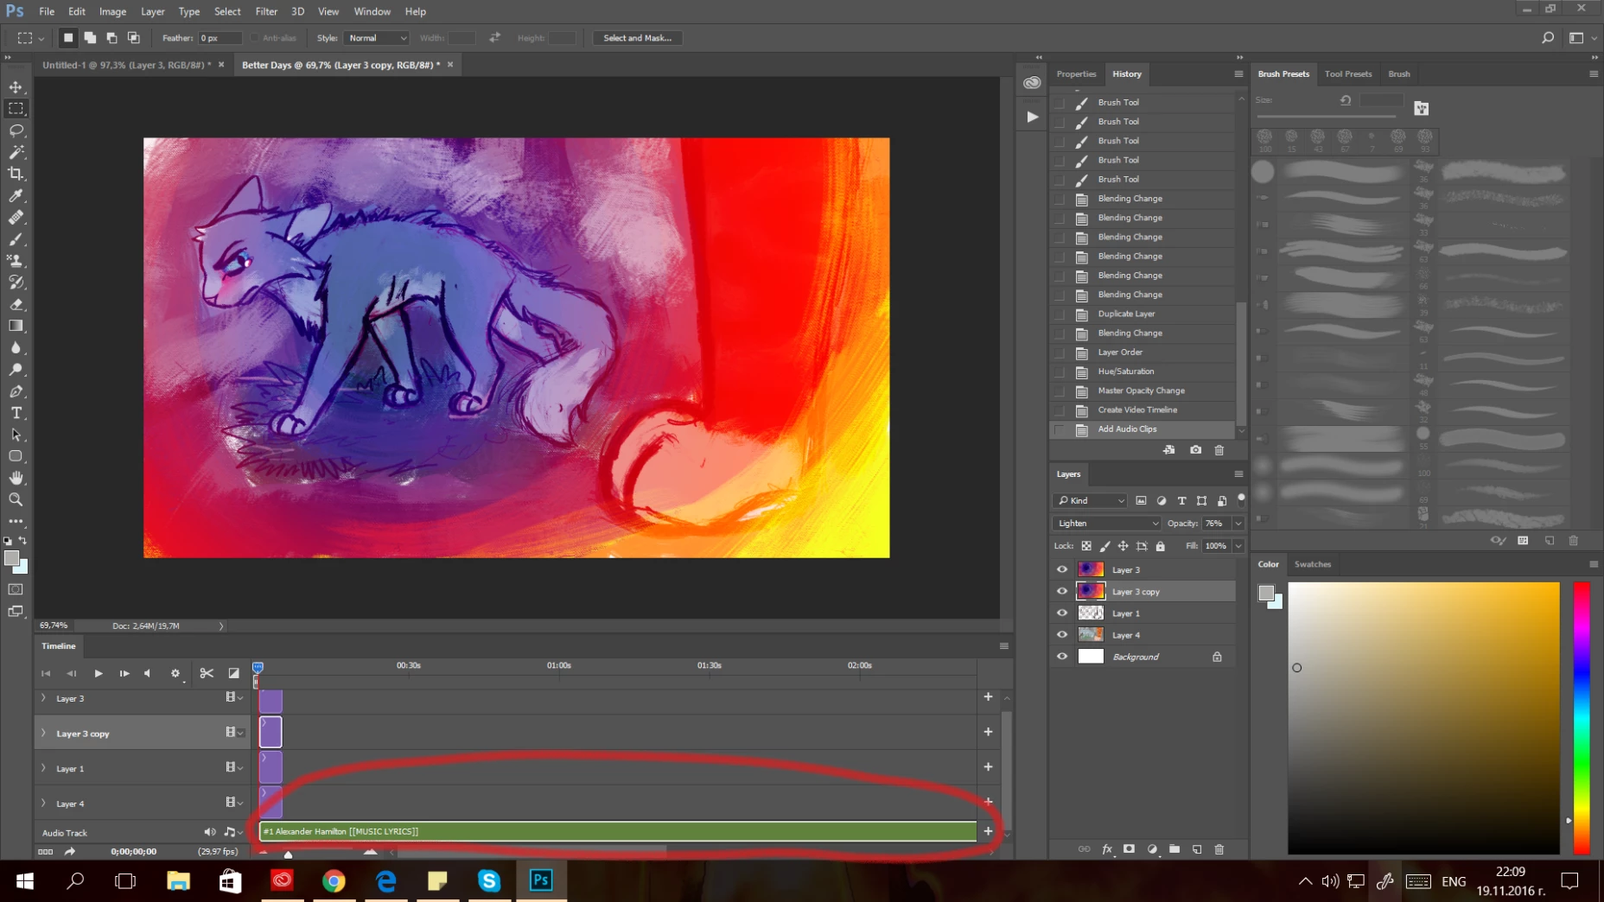Expand Layer 1 track in timeline
The width and height of the screenshot is (1604, 902).
click(43, 768)
